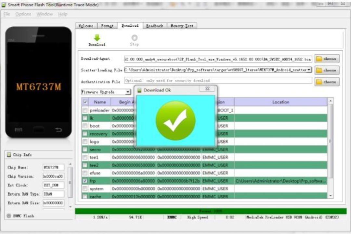The image size is (351, 234).
Task: Switch to the Memory Test tab
Action: pyautogui.click(x=182, y=26)
